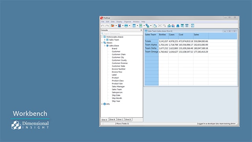
Task: Open the Help menu
Action: click(143, 22)
